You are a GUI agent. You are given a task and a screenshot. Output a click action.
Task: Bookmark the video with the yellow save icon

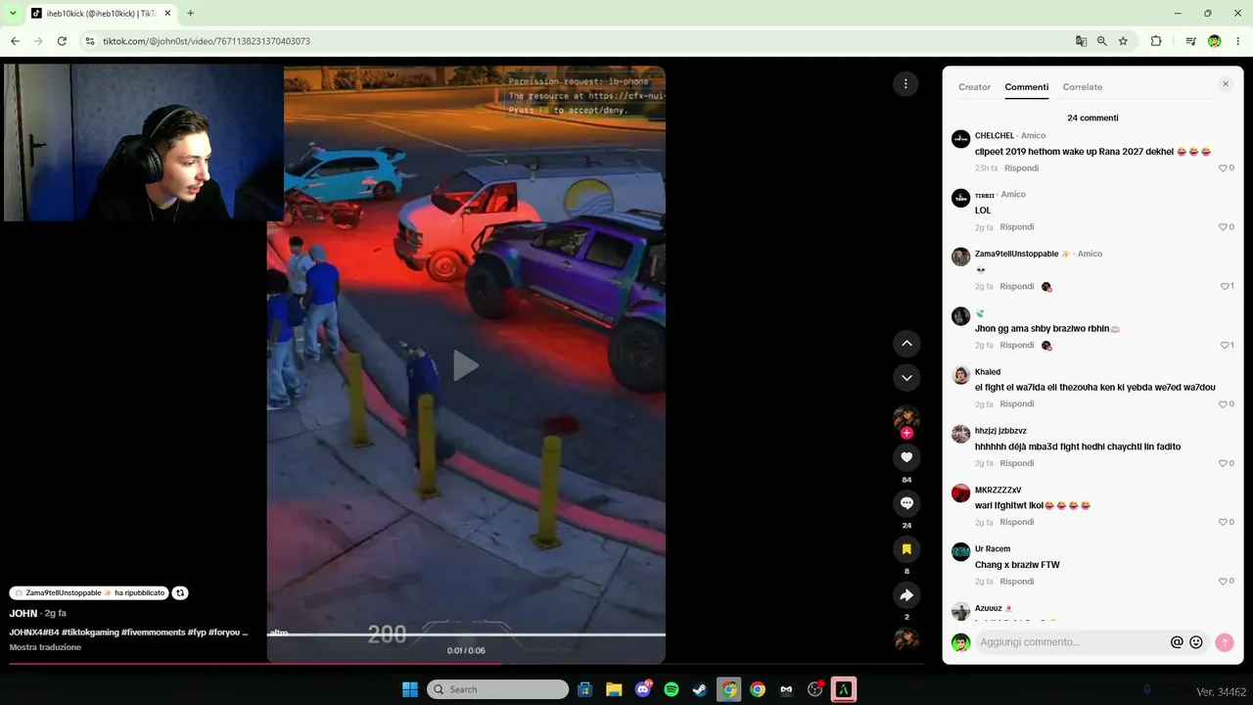click(906, 549)
